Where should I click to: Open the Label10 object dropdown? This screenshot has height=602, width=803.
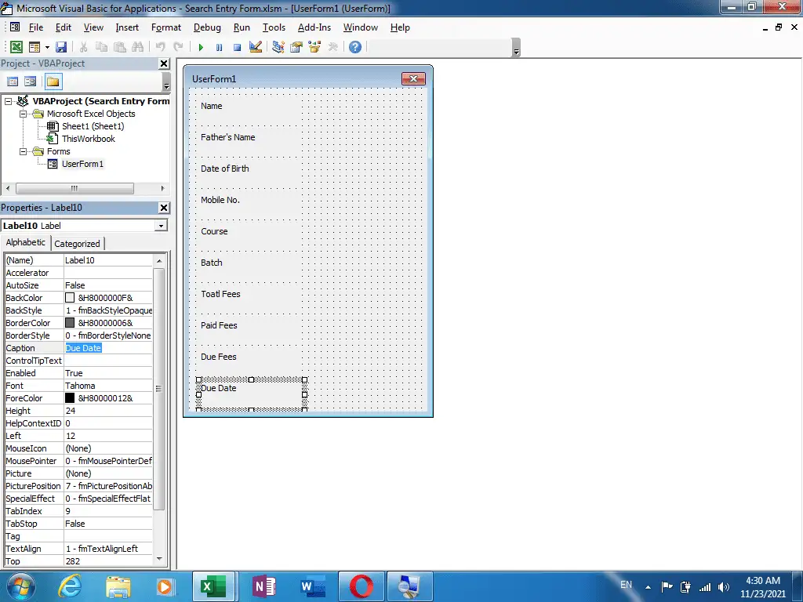pos(162,226)
